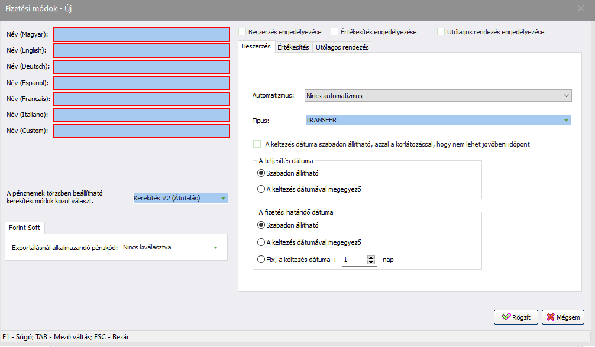
Task: Click the Mégsem cancel button
Action: click(x=562, y=317)
